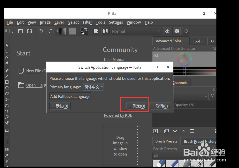
Task: Click the Open file toolbar icon
Action: [x=20, y=31]
